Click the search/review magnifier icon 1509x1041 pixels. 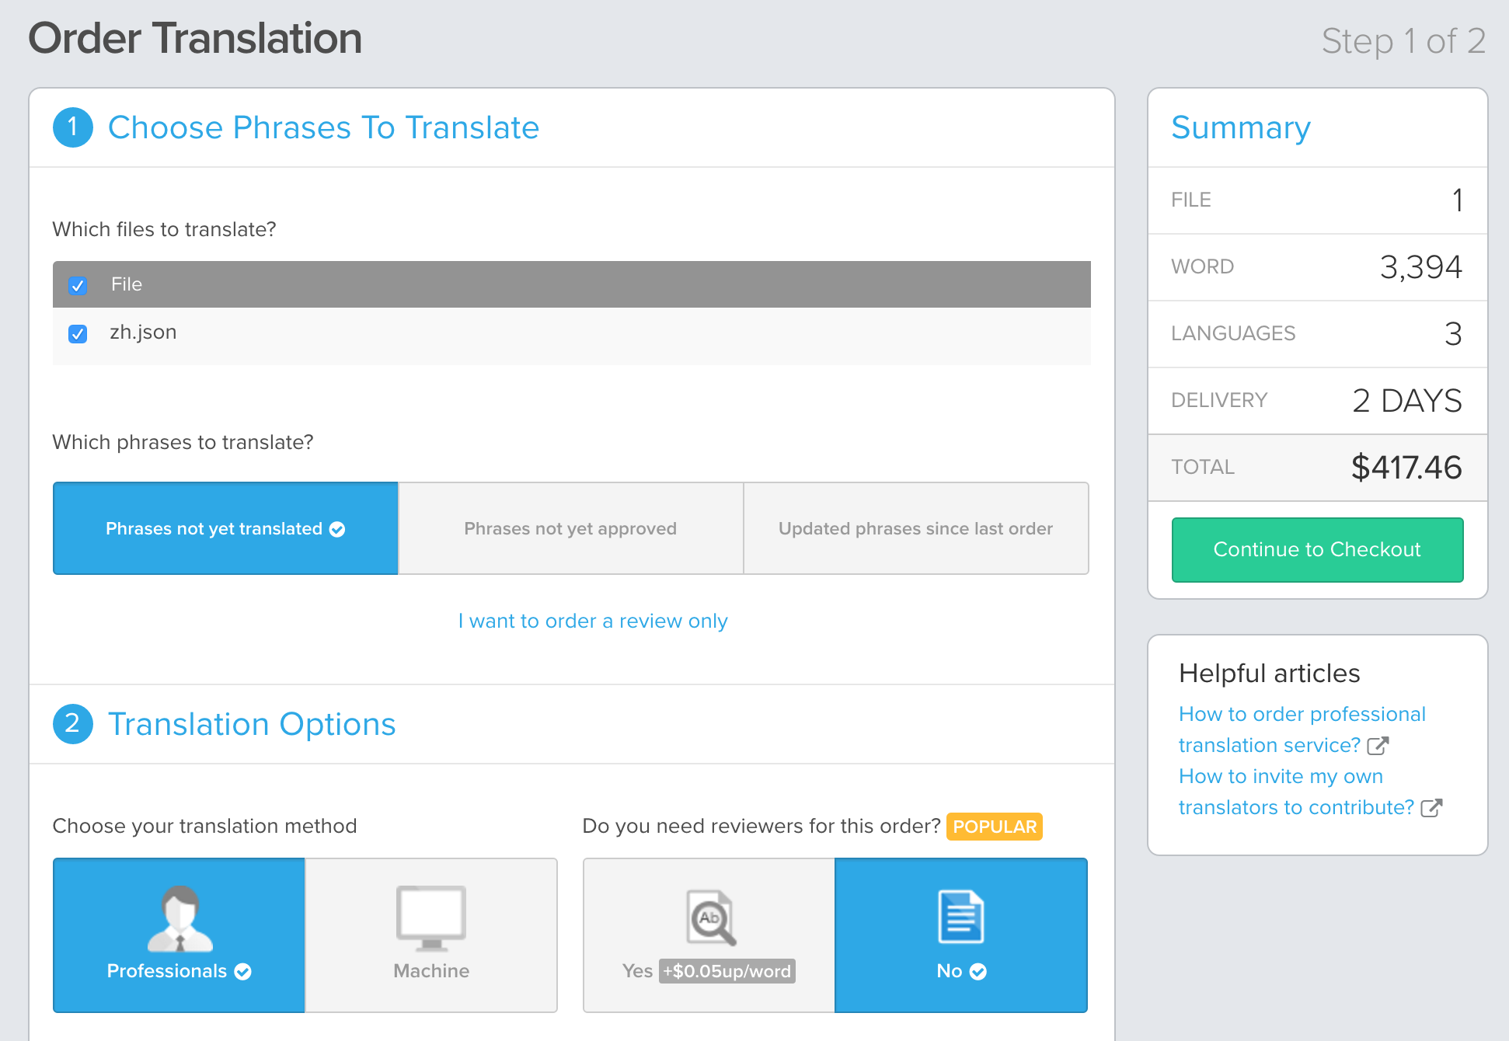point(709,915)
